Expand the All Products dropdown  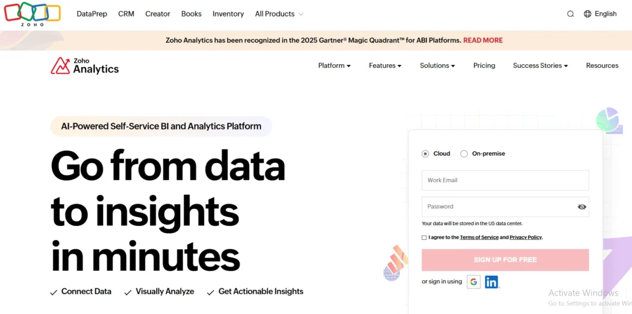[x=279, y=14]
